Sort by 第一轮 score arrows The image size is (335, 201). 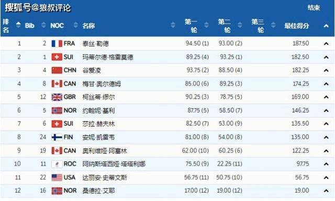[207, 25]
